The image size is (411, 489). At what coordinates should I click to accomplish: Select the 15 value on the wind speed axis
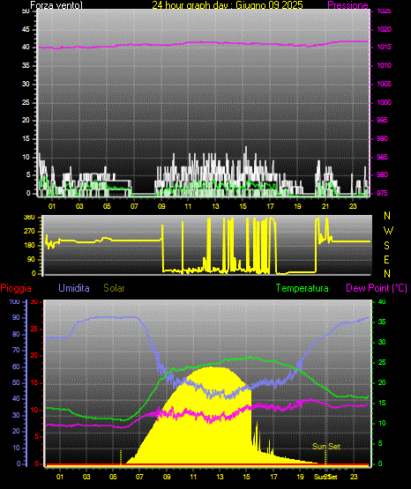(x=26, y=138)
